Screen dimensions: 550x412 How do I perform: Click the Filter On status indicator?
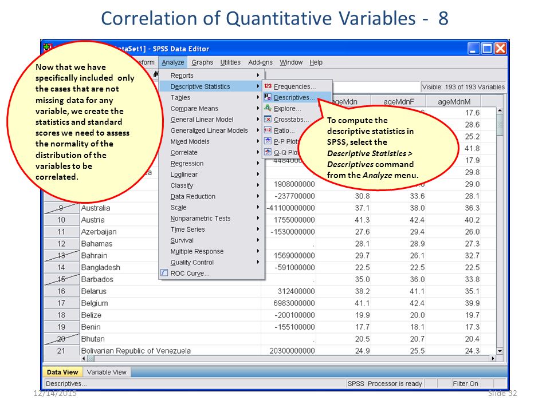[x=465, y=383]
